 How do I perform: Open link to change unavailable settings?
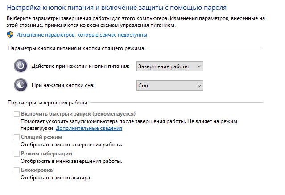pyautogui.click(x=82, y=34)
